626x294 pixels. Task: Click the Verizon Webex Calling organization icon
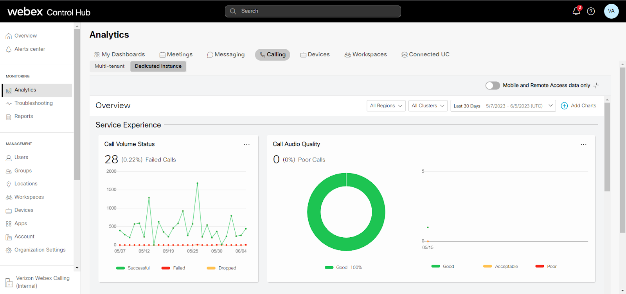point(9,282)
